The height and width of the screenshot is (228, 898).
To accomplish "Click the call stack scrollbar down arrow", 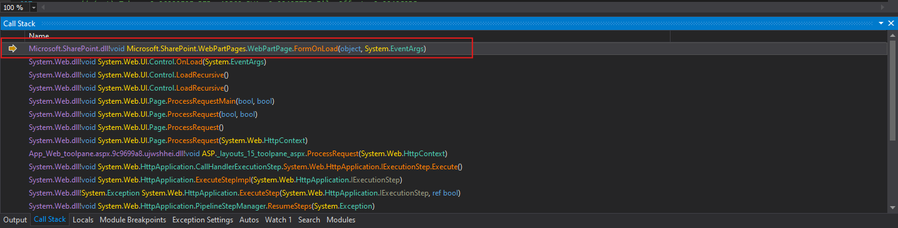I will point(892,207).
